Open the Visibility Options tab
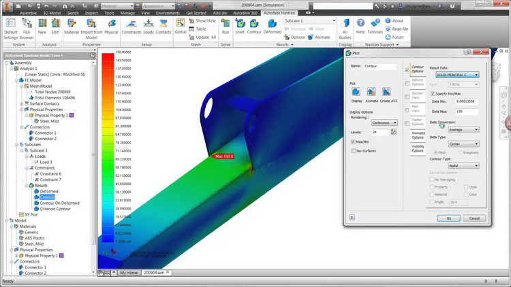Viewport: 511px width, 287px height. tap(418, 149)
